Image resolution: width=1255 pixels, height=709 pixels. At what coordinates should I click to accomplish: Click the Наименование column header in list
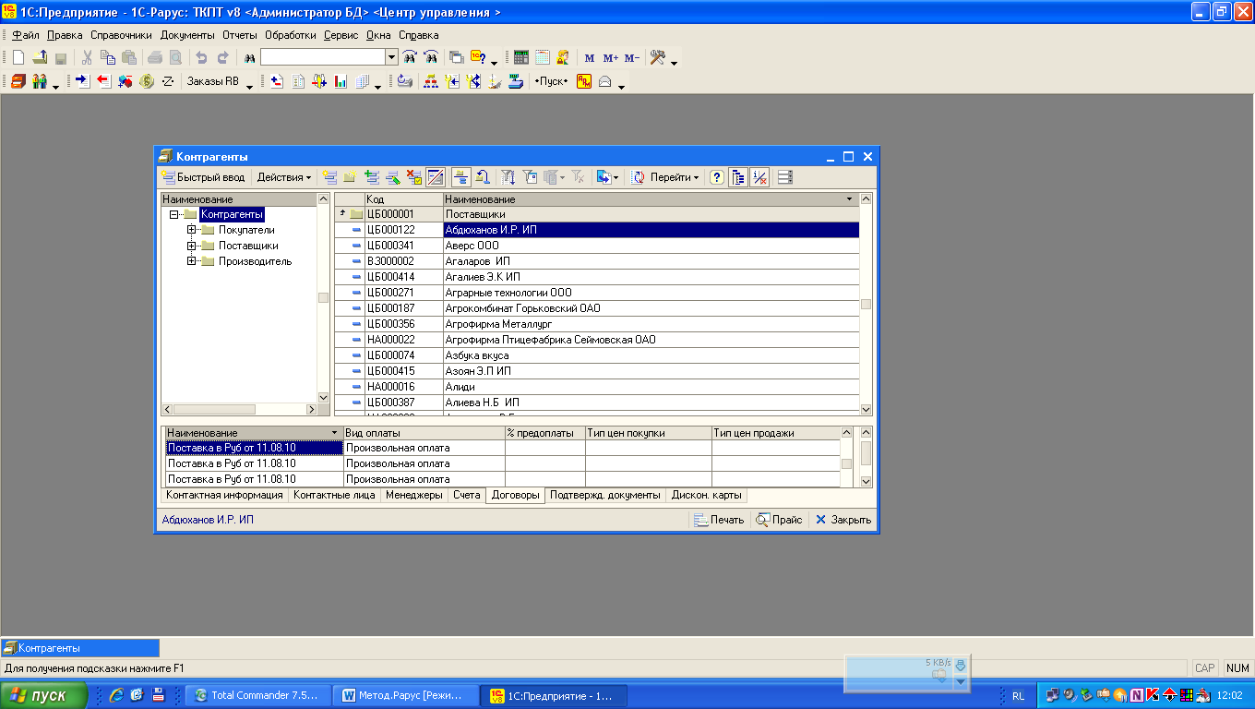(651, 199)
